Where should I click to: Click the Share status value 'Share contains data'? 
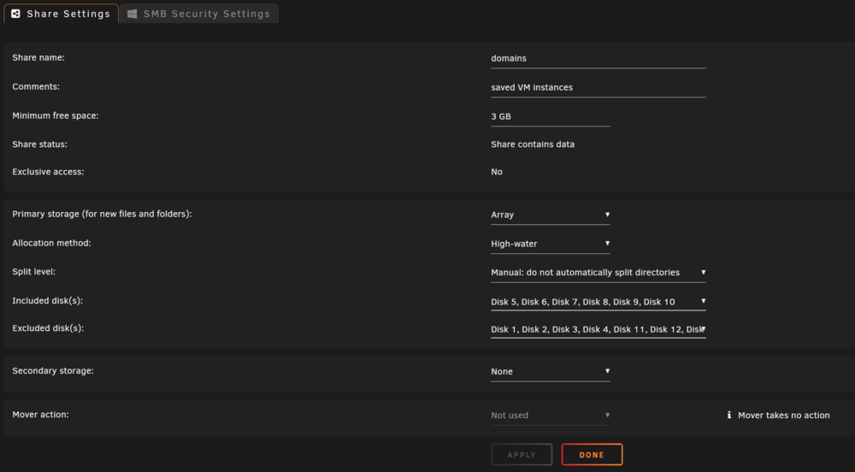tap(533, 145)
